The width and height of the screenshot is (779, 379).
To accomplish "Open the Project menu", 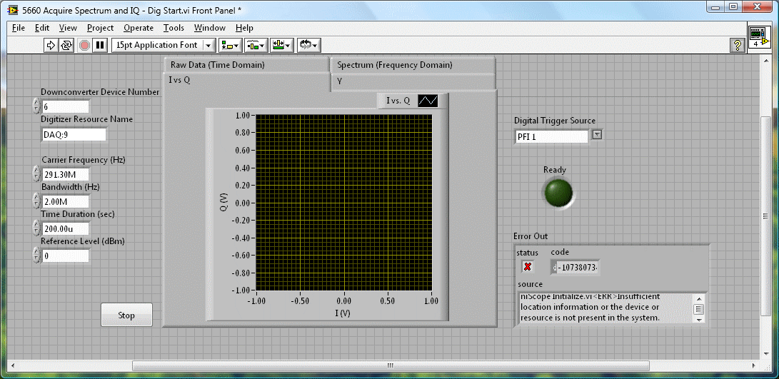I will [101, 28].
